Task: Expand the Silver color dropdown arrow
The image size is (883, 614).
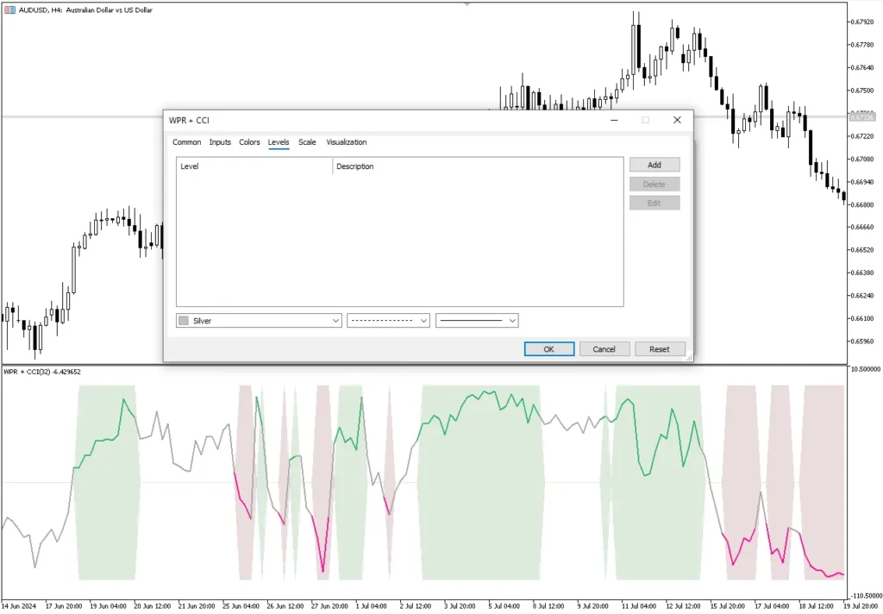Action: 336,321
